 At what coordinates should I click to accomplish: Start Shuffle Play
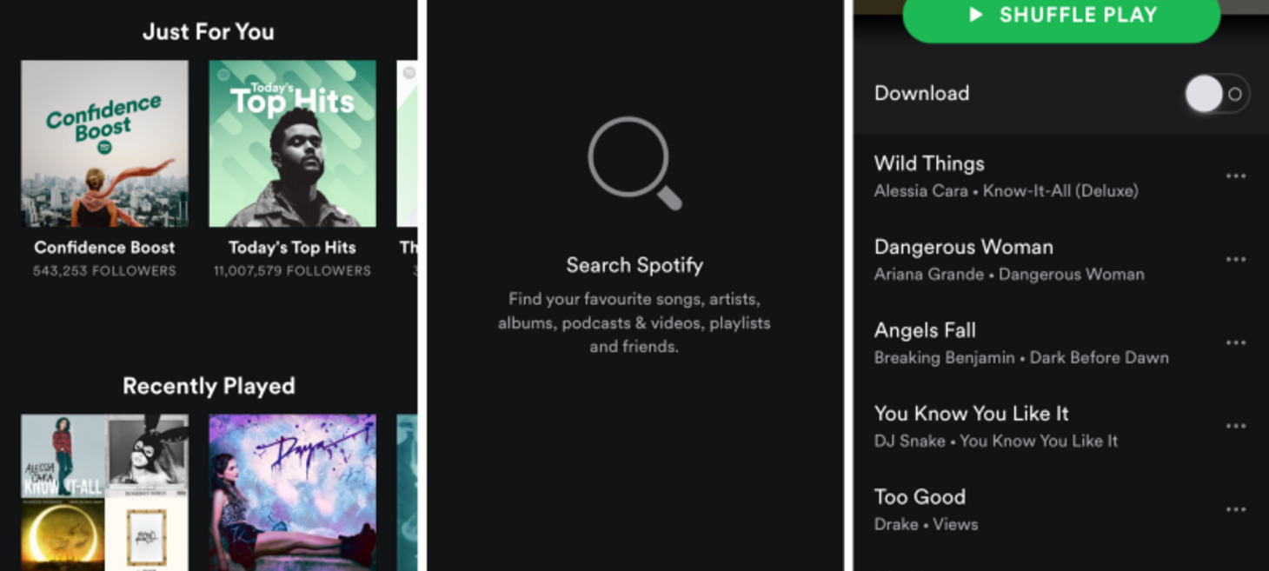coord(1061,16)
